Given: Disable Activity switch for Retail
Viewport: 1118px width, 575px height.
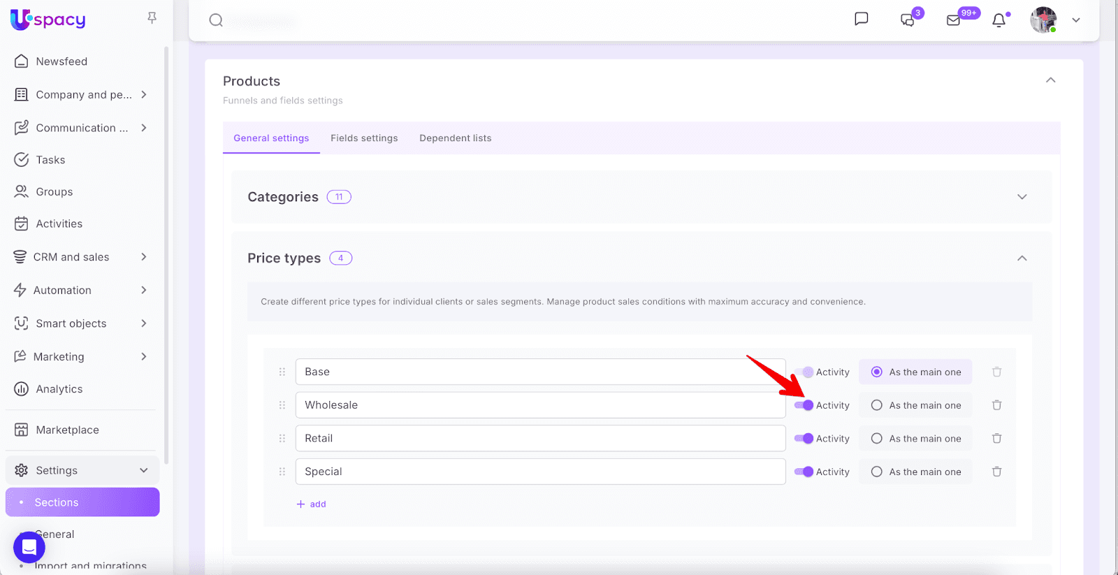Looking at the screenshot, I should point(804,439).
